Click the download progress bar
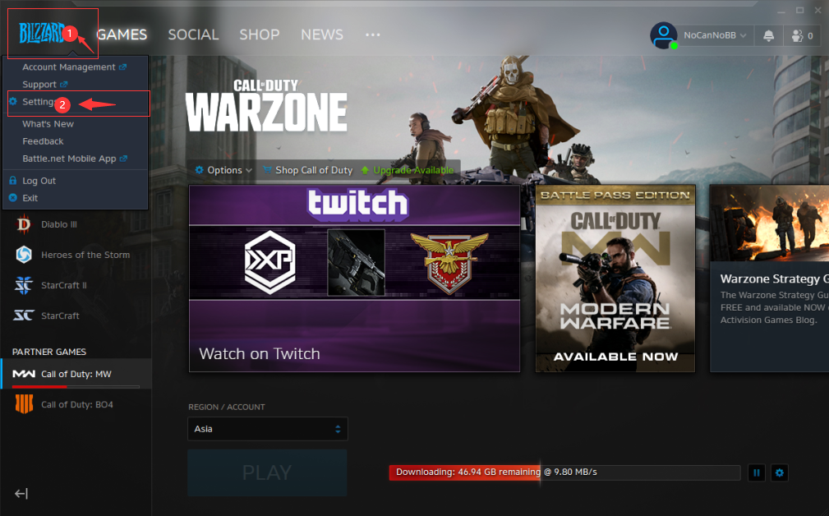 point(564,472)
